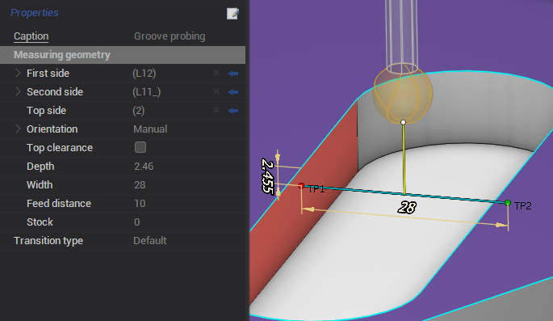Enable the Top clearance checkbox

(x=140, y=147)
